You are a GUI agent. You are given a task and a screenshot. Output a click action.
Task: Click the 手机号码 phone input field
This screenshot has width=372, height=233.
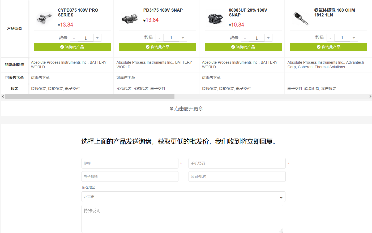pos(237,163)
